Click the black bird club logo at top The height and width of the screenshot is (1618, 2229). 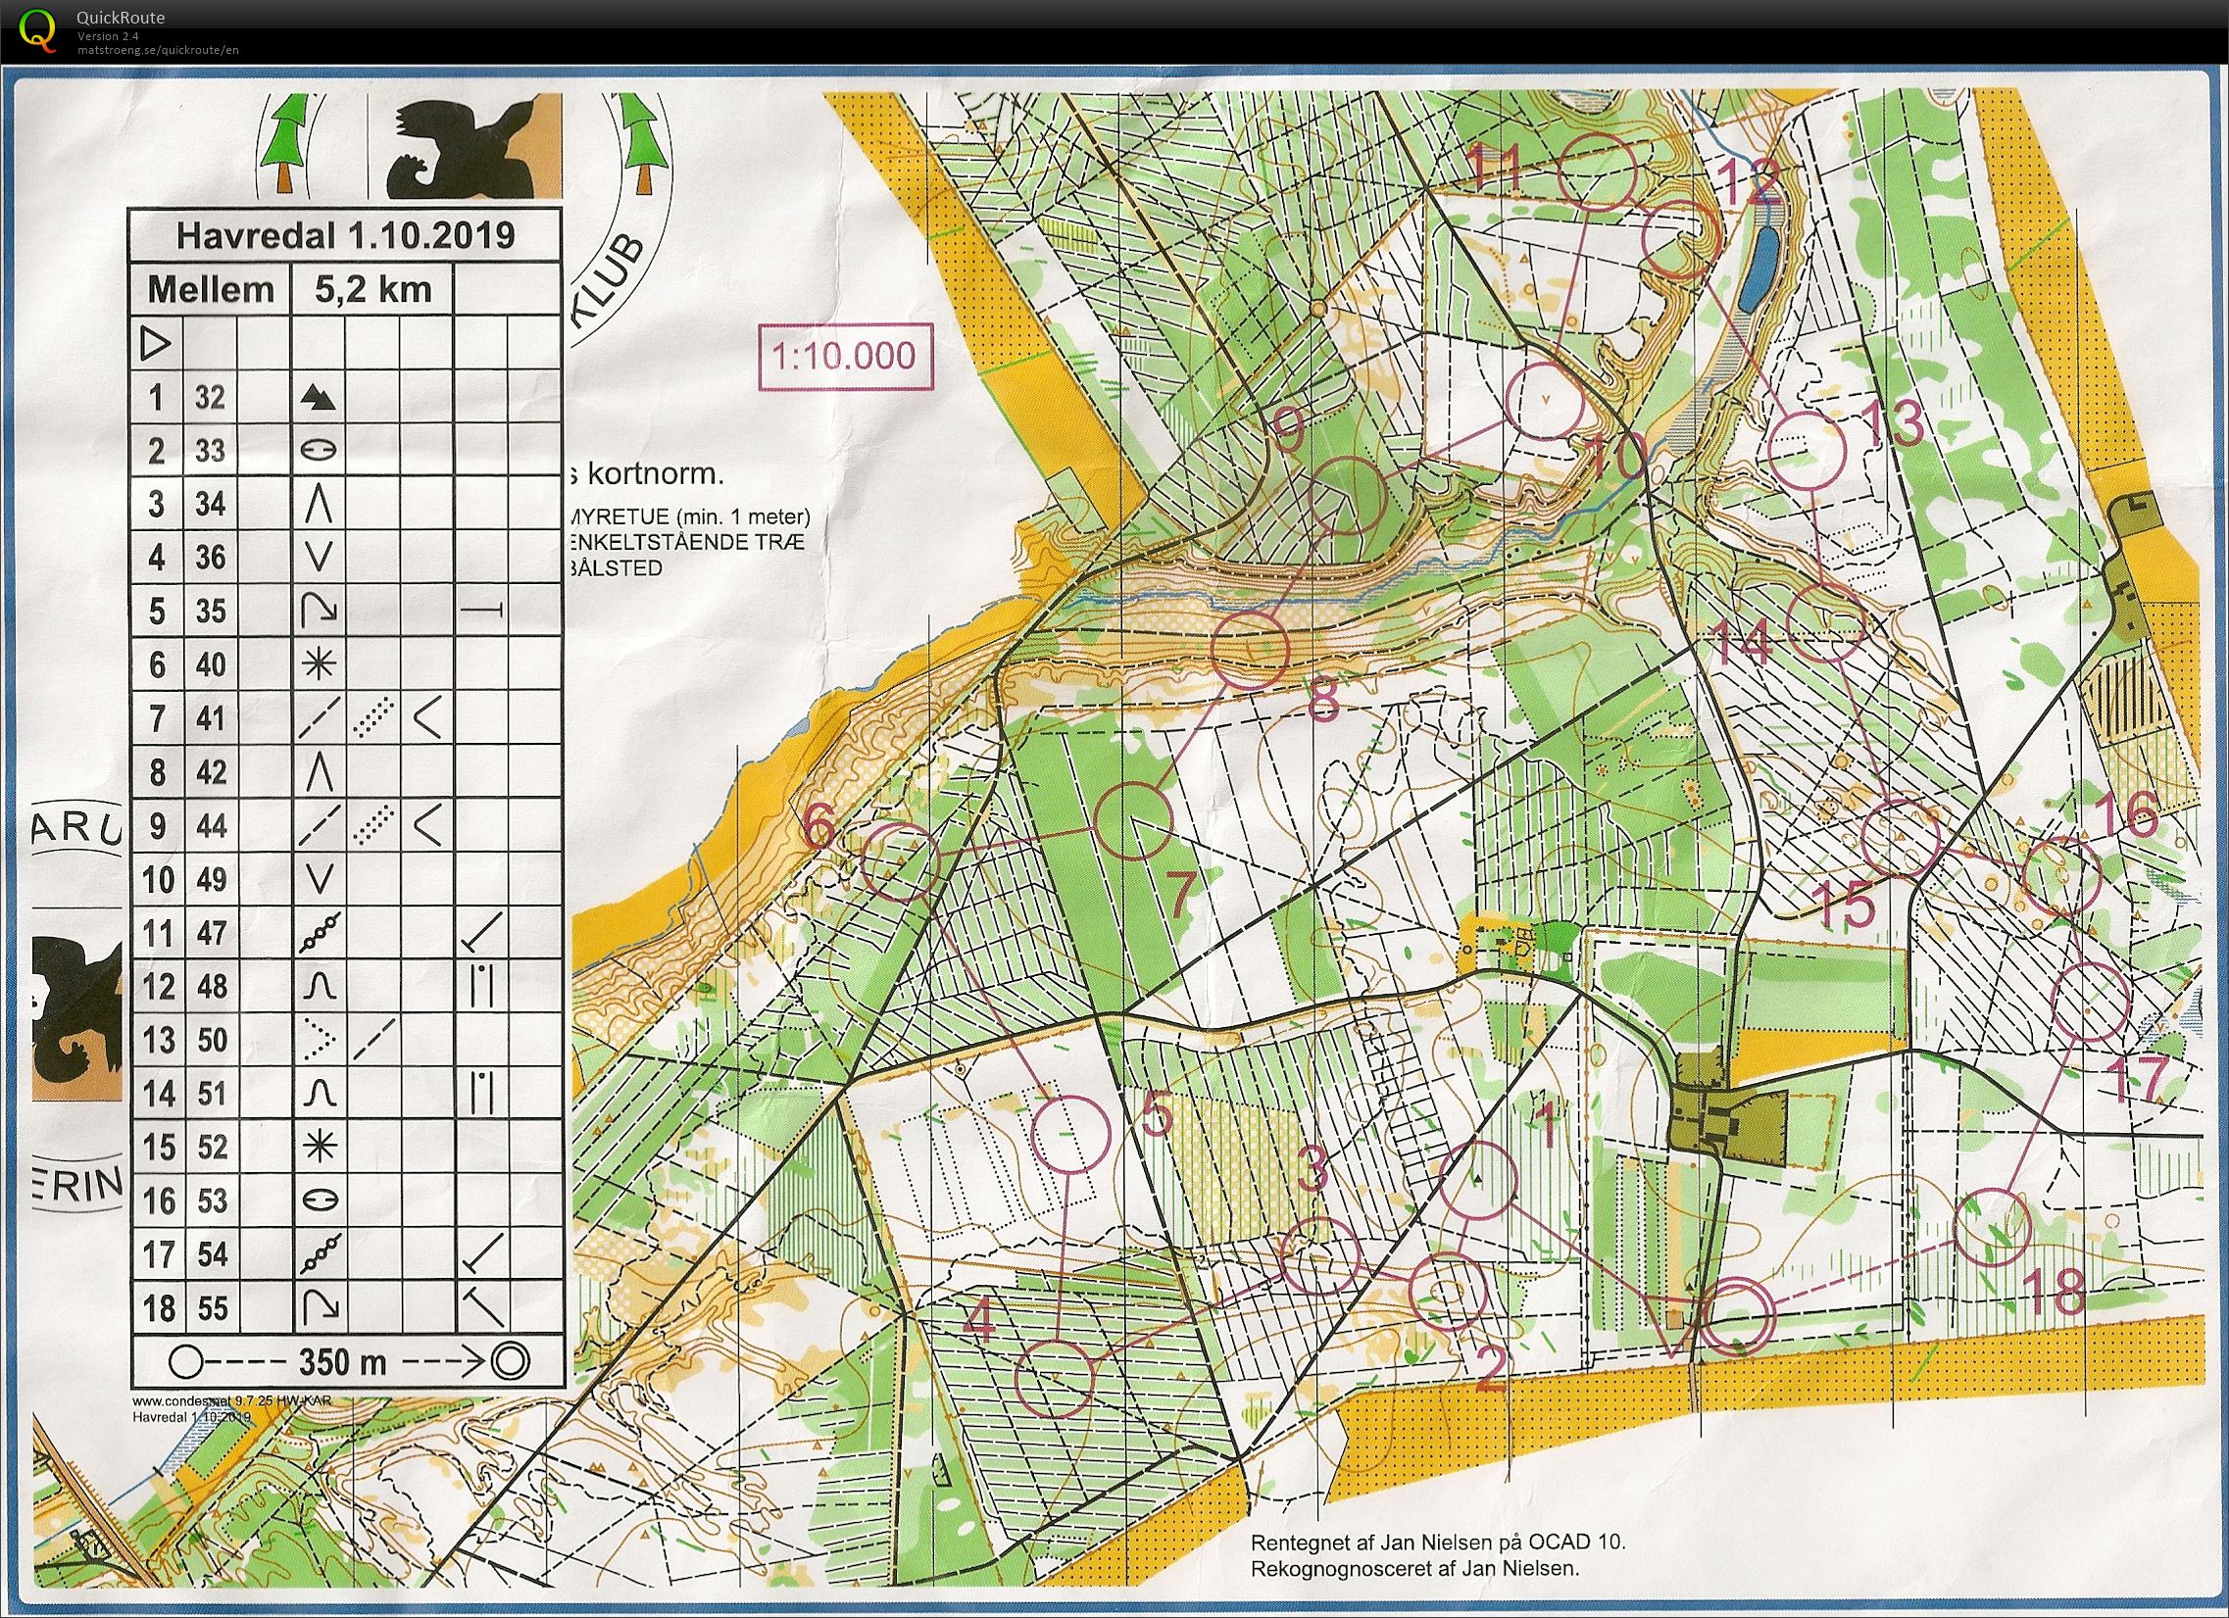click(x=465, y=147)
